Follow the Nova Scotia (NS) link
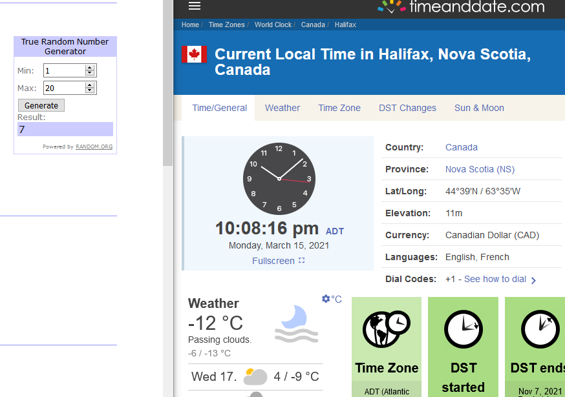The width and height of the screenshot is (565, 397). [480, 169]
